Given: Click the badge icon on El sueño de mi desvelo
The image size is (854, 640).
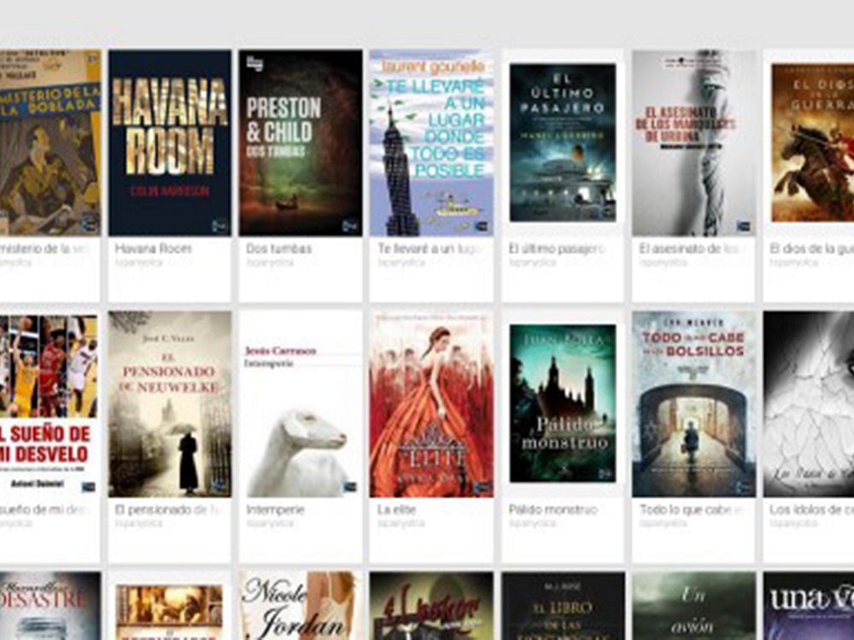Looking at the screenshot, I should tap(88, 486).
